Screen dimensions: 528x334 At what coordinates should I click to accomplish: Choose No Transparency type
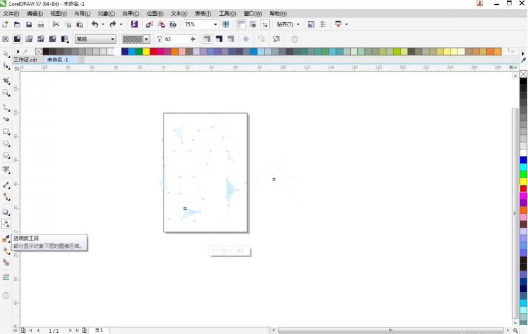pyautogui.click(x=5, y=39)
